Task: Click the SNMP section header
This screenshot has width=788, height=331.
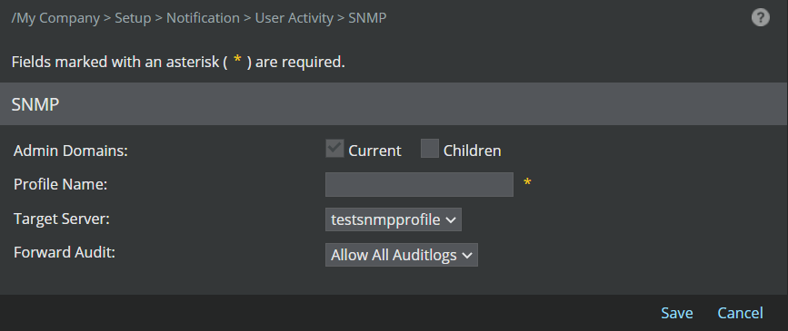Action: (x=394, y=104)
